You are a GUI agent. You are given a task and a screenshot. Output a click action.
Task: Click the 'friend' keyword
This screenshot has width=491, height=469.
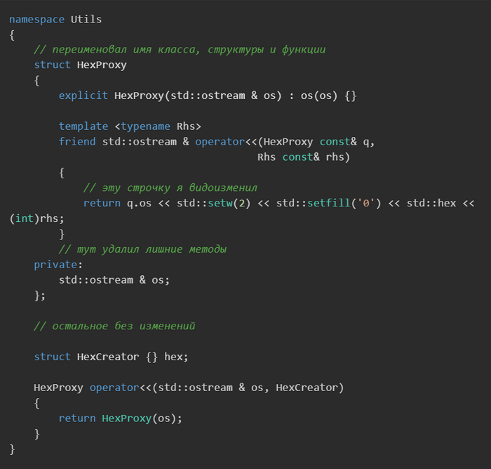click(77, 142)
